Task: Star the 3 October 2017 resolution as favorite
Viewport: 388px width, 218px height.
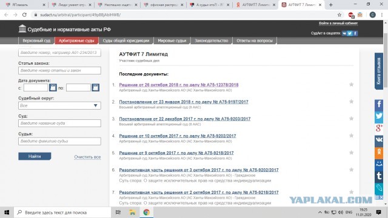Action: coord(351,170)
